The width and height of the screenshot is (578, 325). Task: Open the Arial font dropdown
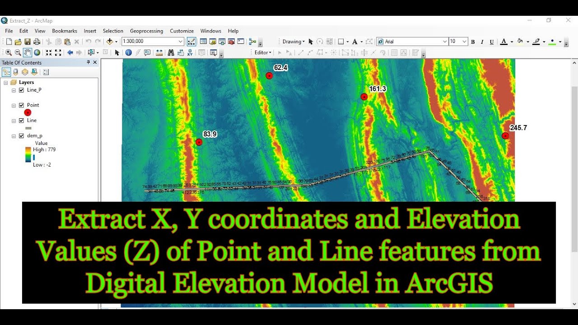coord(445,42)
